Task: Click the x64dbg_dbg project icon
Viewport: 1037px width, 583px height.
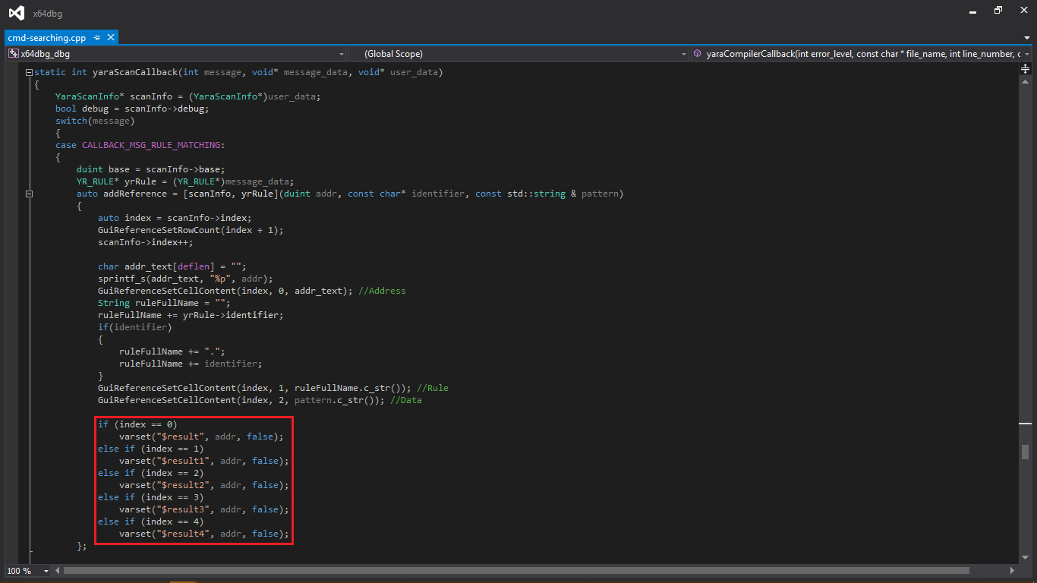Action: 13,54
